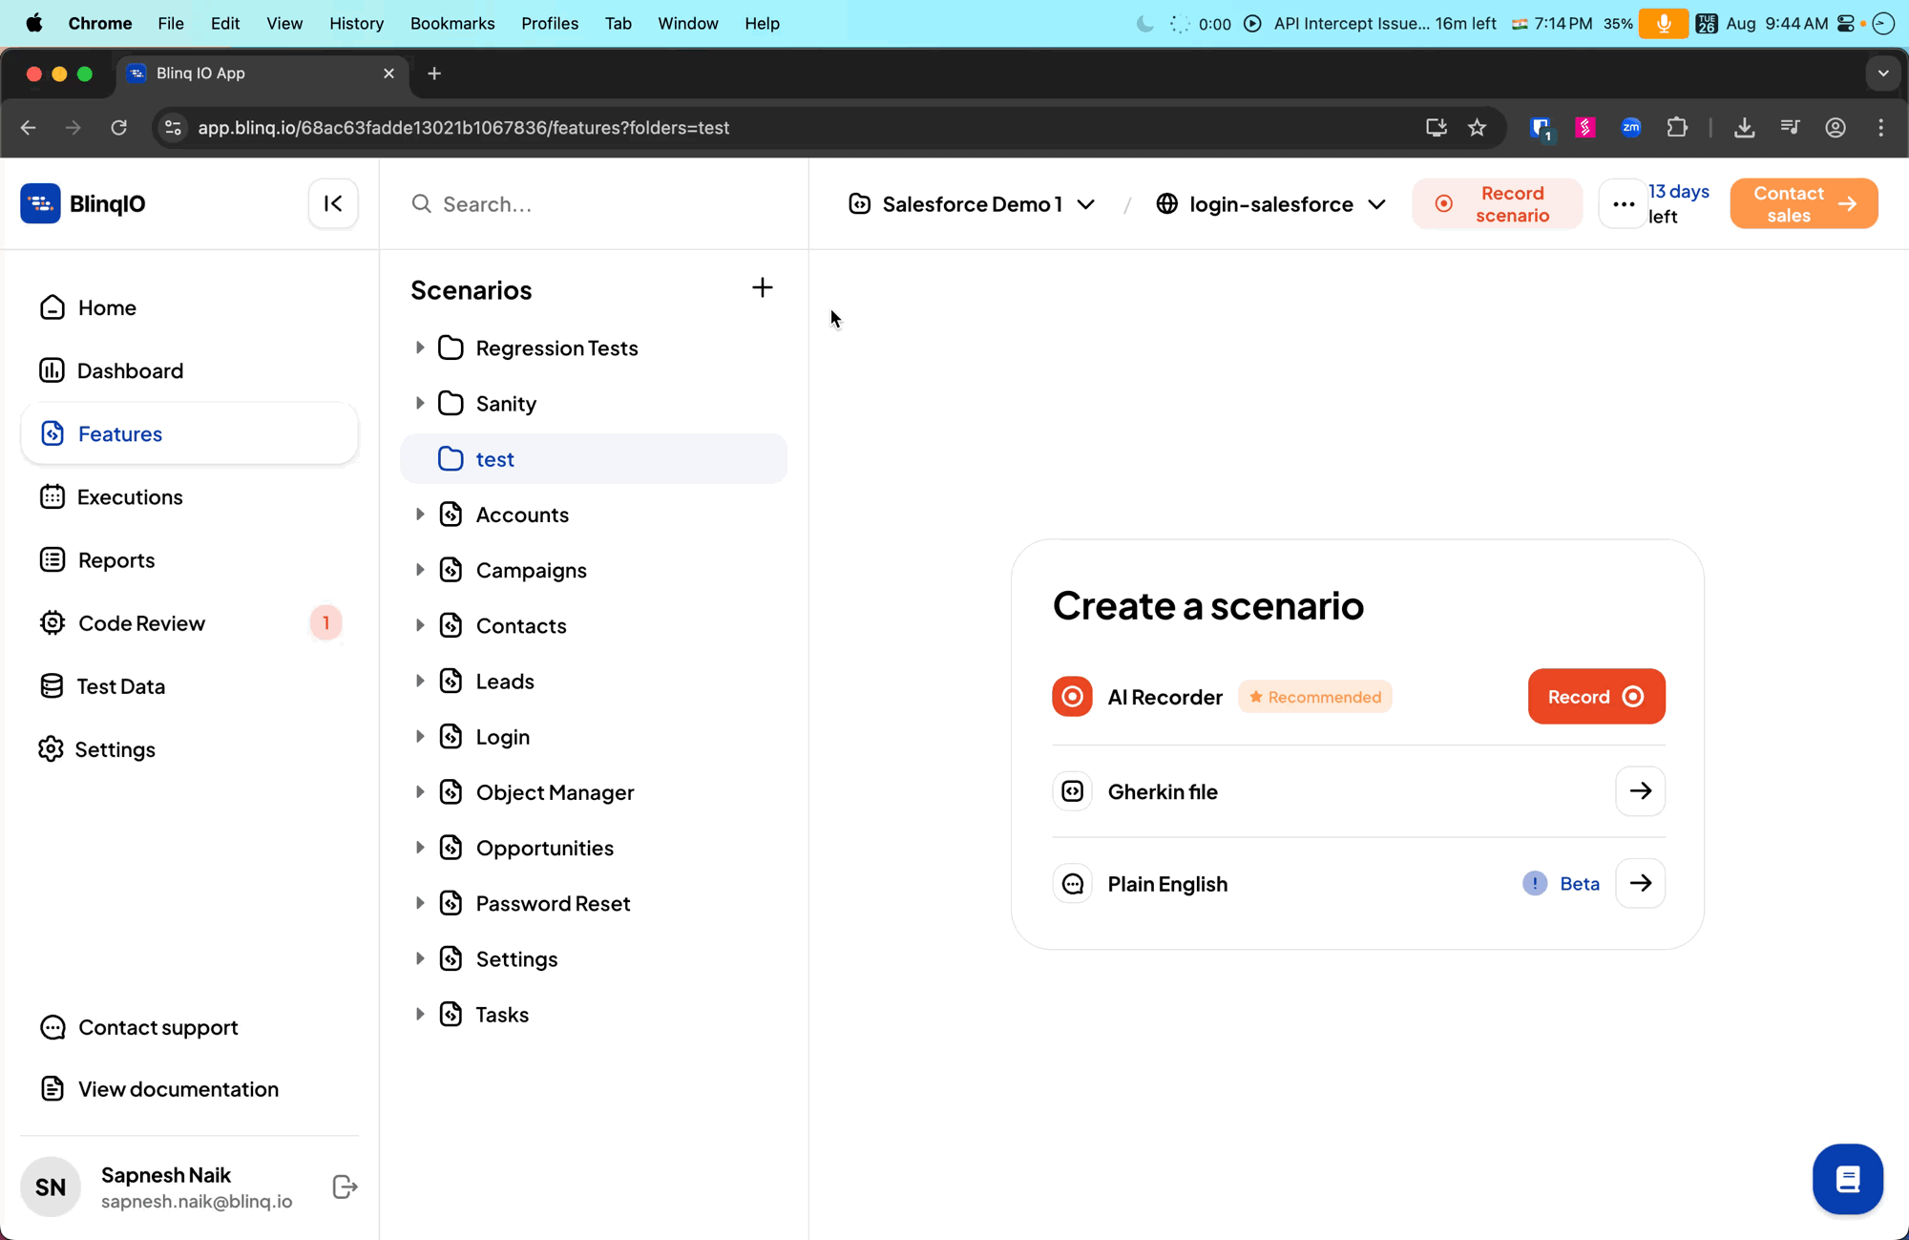Bookmark this page with star icon
1909x1240 pixels.
[1477, 128]
